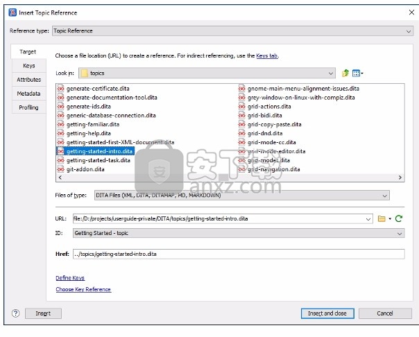Cancel the Insert Topic Reference dialog
The width and height of the screenshot is (419, 337).
(x=385, y=313)
